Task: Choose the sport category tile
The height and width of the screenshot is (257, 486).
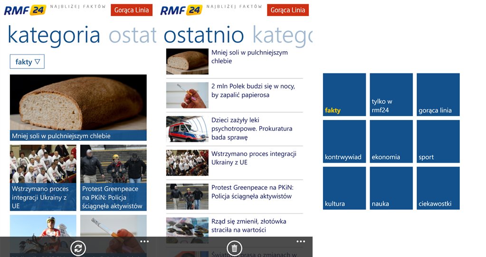Action: coord(438,141)
